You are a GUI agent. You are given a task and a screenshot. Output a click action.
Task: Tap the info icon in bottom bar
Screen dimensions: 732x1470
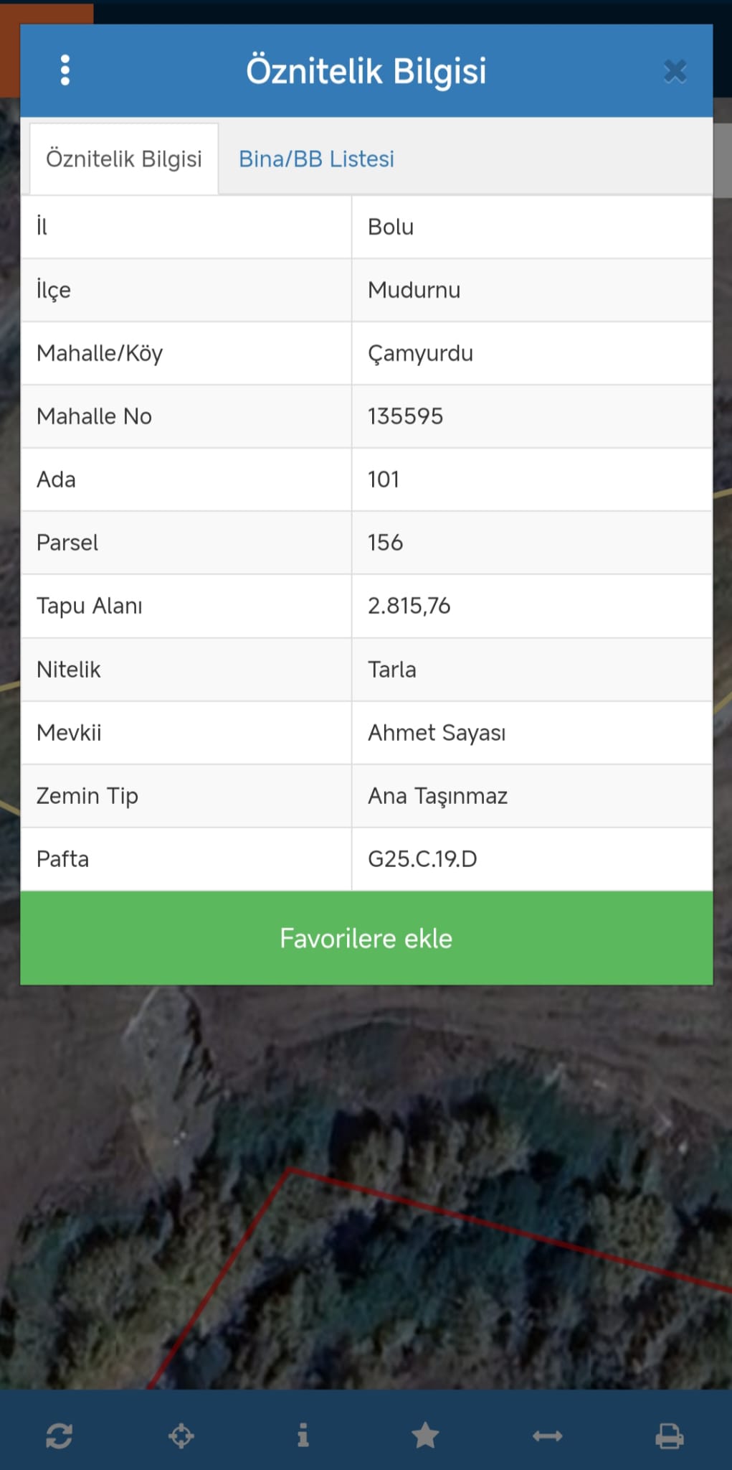coord(303,1436)
